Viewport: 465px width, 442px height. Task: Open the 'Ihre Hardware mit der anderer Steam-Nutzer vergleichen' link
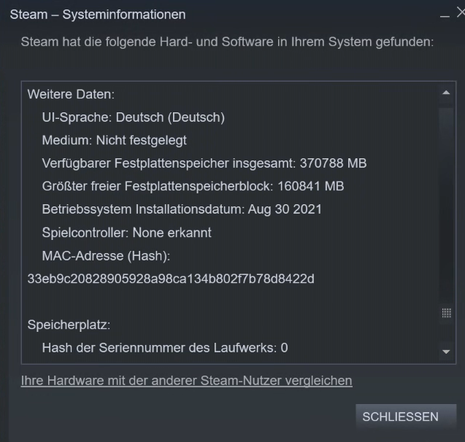[x=187, y=381]
